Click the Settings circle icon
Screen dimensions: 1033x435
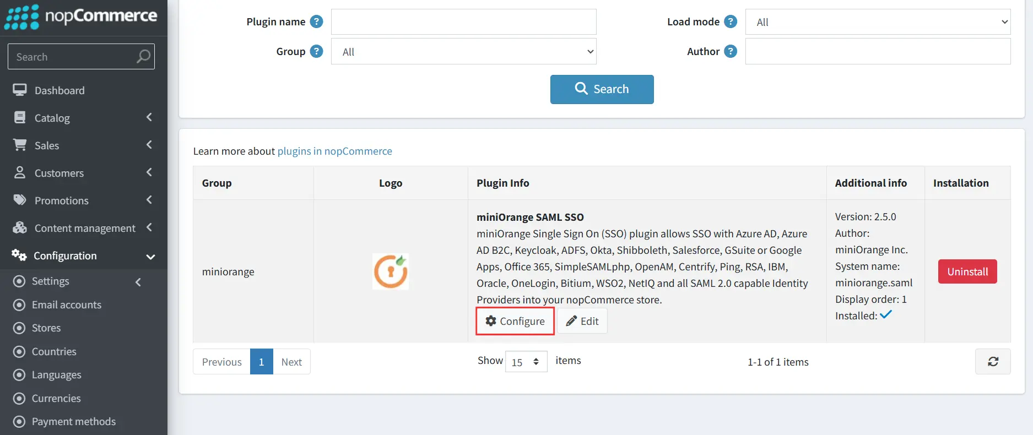pyautogui.click(x=19, y=281)
